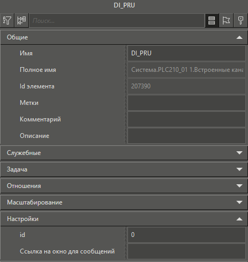Click the Ссылка на окно для сообщений label
Image resolution: width=248 pixels, height=262 pixels.
tap(67, 251)
